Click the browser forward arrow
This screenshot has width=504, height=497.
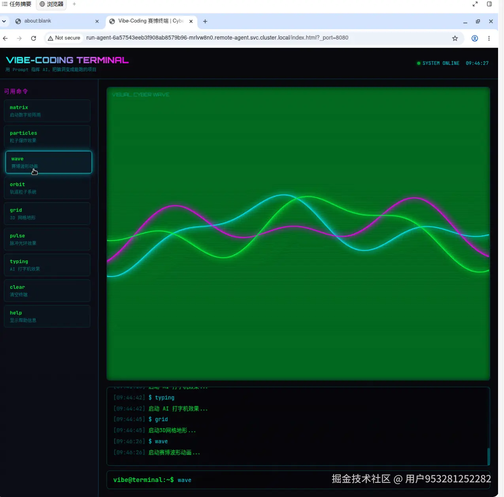(x=19, y=38)
